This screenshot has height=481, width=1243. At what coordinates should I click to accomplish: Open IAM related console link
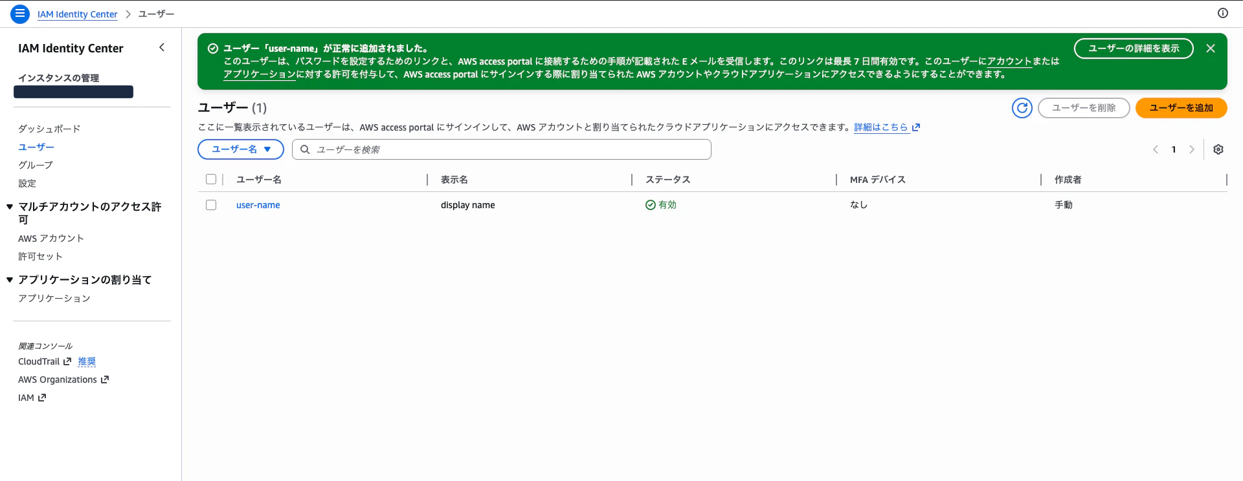pyautogui.click(x=26, y=398)
